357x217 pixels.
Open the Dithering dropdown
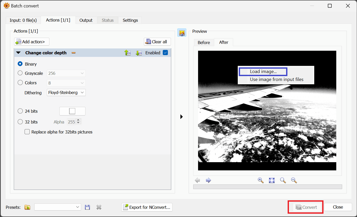pyautogui.click(x=66, y=92)
